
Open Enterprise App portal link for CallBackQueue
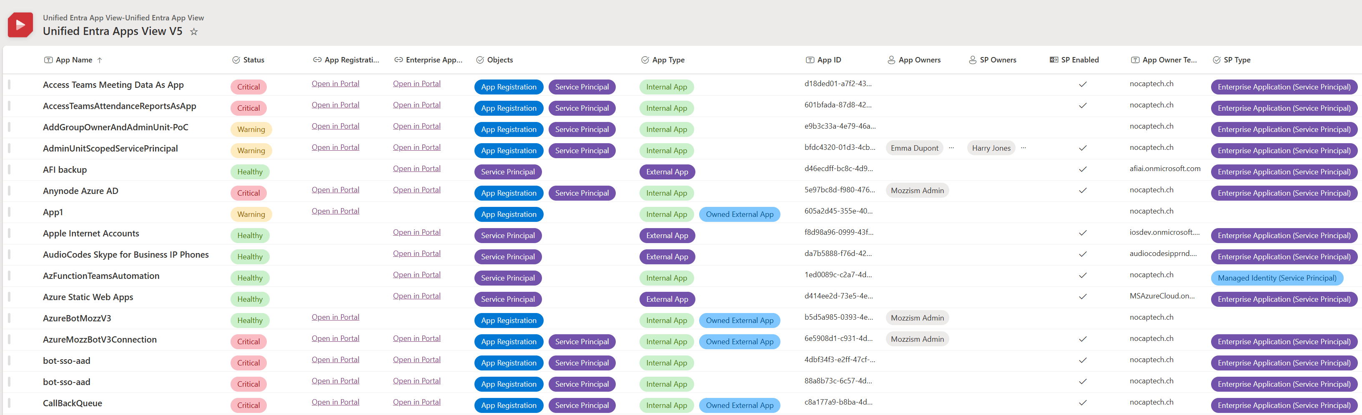(x=416, y=403)
